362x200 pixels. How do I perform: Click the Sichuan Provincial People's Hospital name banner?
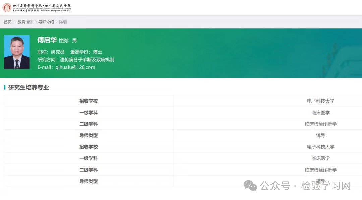tap(42, 8)
